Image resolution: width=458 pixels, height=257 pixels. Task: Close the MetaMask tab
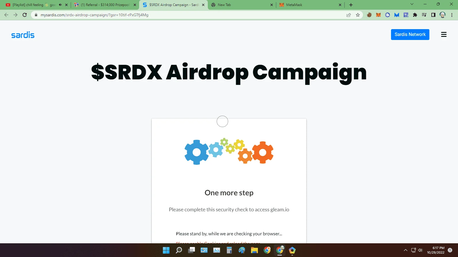pos(340,5)
